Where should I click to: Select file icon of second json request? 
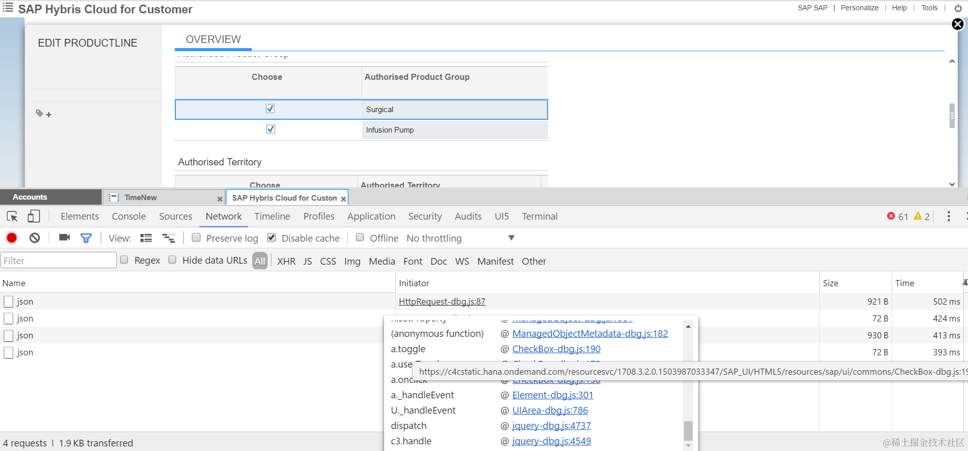coord(8,318)
